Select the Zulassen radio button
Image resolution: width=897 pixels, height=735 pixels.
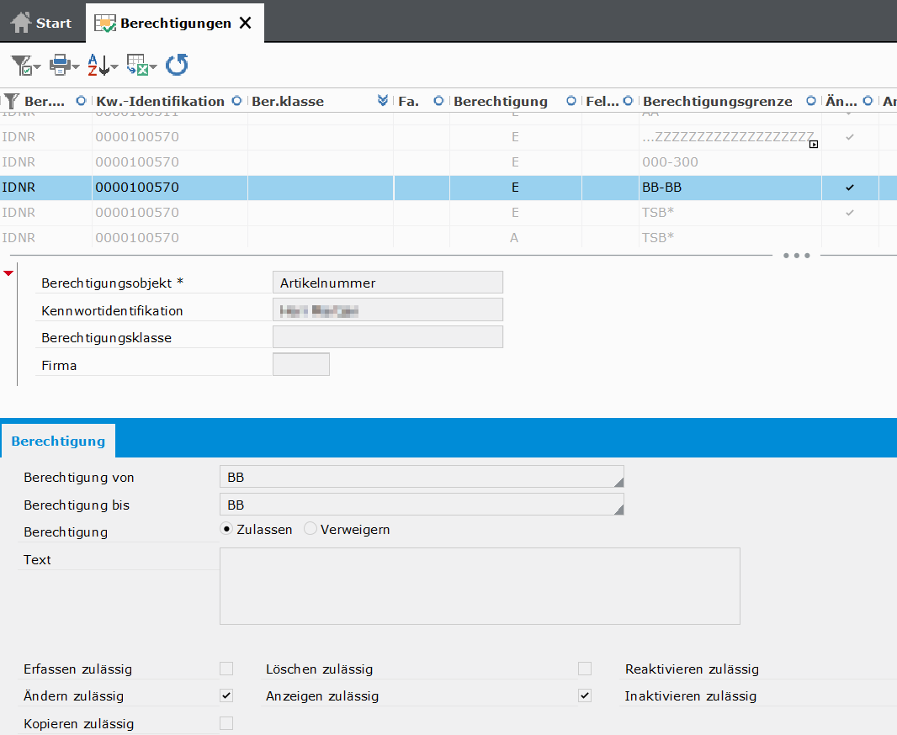click(226, 529)
